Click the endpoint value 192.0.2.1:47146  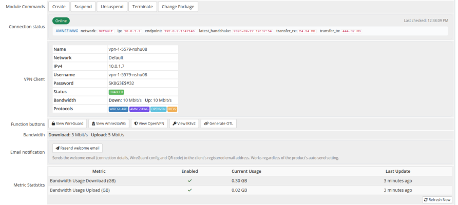[x=180, y=31]
